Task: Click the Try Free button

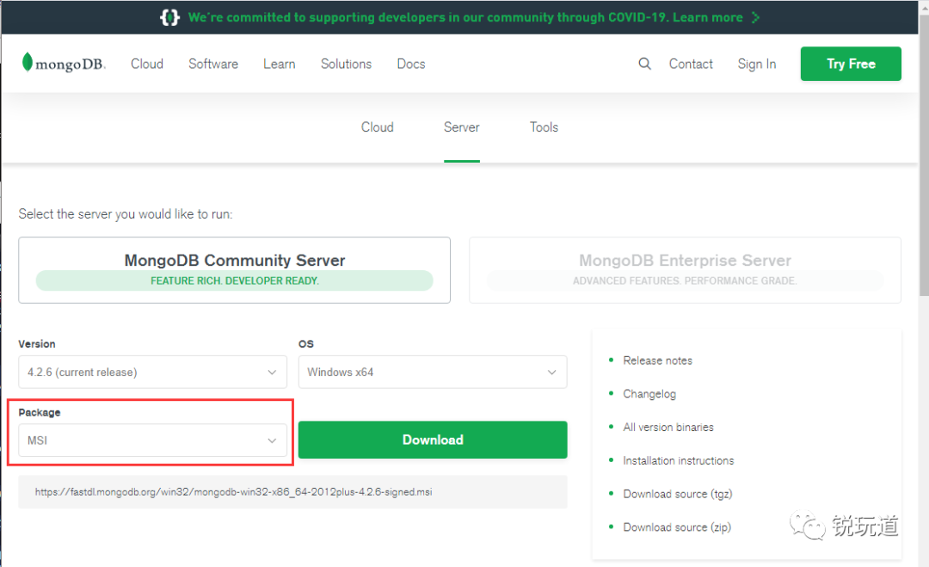Action: pos(851,64)
